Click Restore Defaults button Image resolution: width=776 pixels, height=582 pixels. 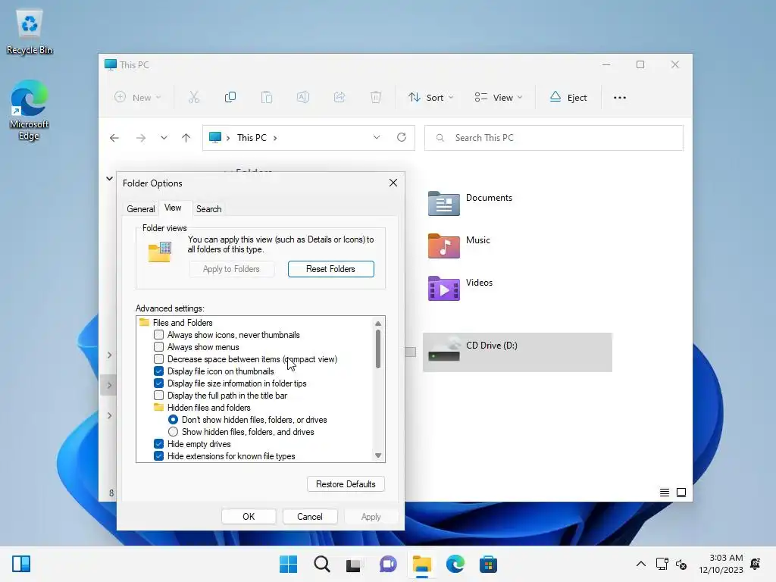click(x=346, y=484)
